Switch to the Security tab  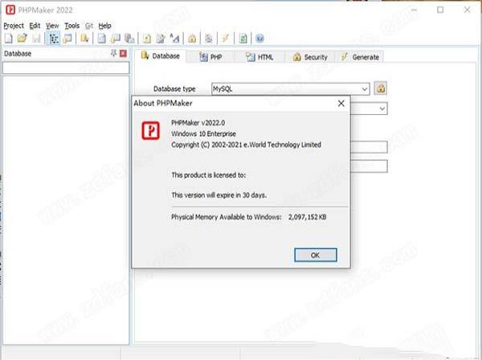click(309, 57)
